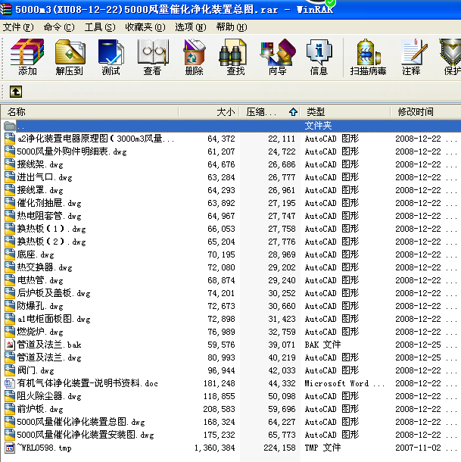
Task: Select the file a1电柜面板图.dwg
Action: (x=54, y=319)
